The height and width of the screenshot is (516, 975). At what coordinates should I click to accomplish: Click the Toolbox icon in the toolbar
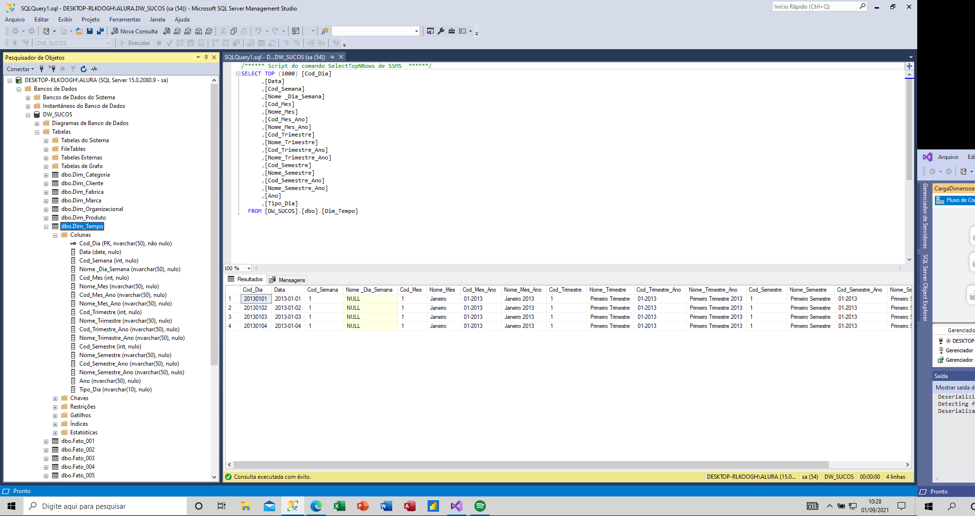(451, 31)
